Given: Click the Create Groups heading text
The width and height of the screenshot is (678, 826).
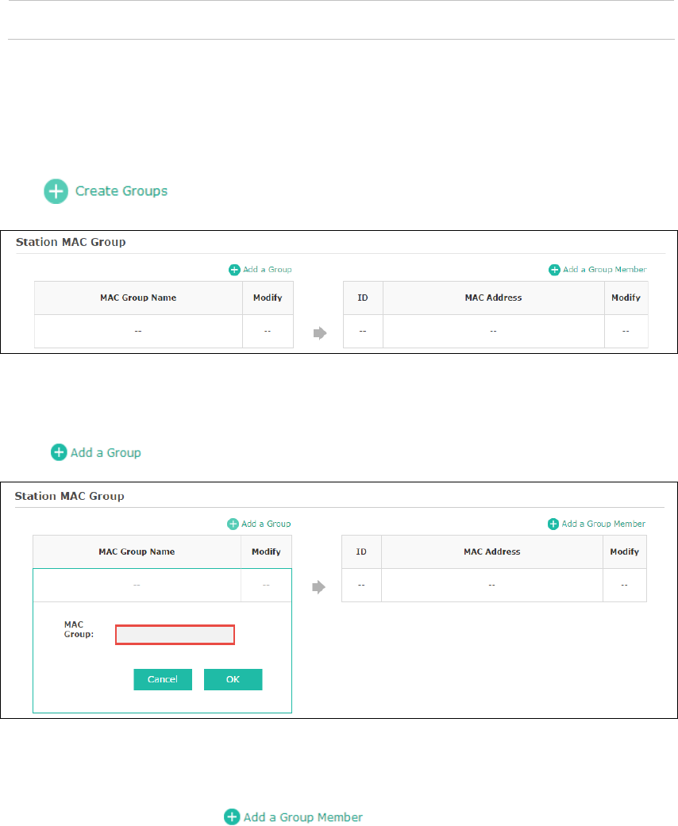Looking at the screenshot, I should pyautogui.click(x=121, y=190).
